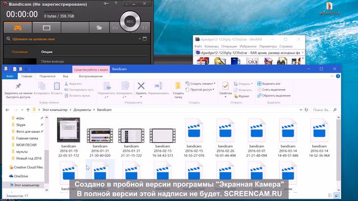Select video bandicam 2016-01-31 21-30-40-020
This screenshot has width=358, height=201.
click(x=100, y=143)
